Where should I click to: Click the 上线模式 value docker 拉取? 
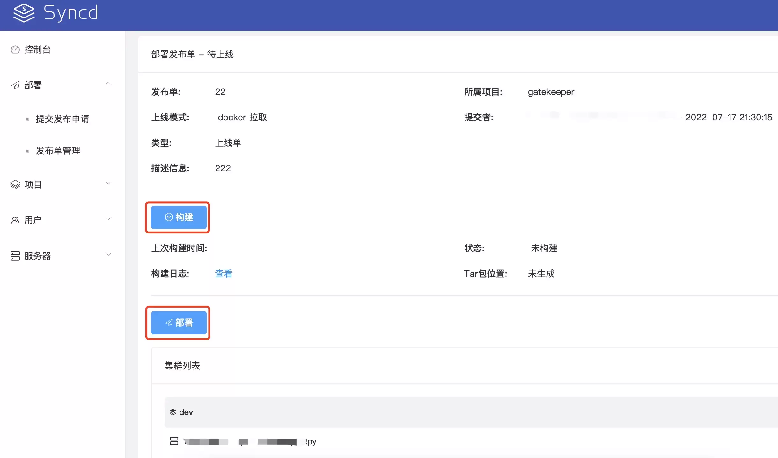click(x=242, y=118)
